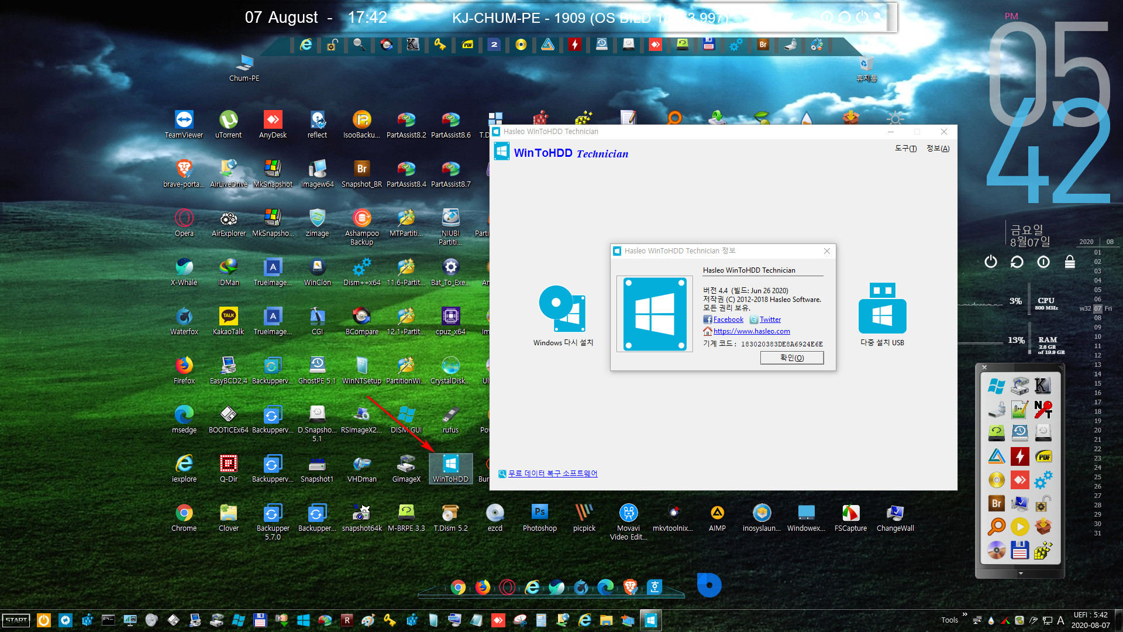The width and height of the screenshot is (1123, 632).
Task: Click the START button on the taskbar
Action: coord(16,620)
